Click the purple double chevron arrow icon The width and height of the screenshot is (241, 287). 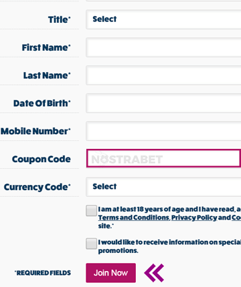(154, 273)
